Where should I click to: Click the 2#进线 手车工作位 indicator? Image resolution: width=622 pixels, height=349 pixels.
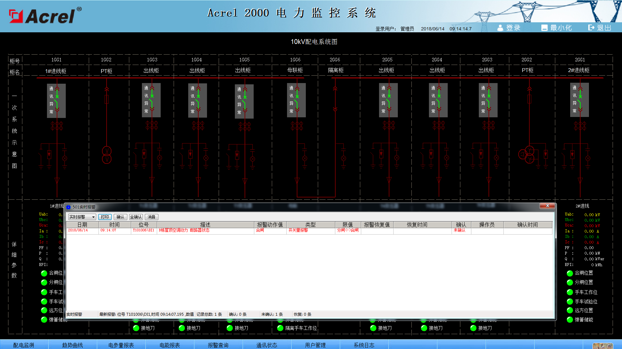coord(570,292)
